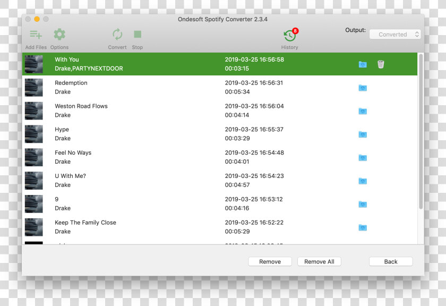Open folder for Redemption track
446x306 pixels.
coord(363,88)
